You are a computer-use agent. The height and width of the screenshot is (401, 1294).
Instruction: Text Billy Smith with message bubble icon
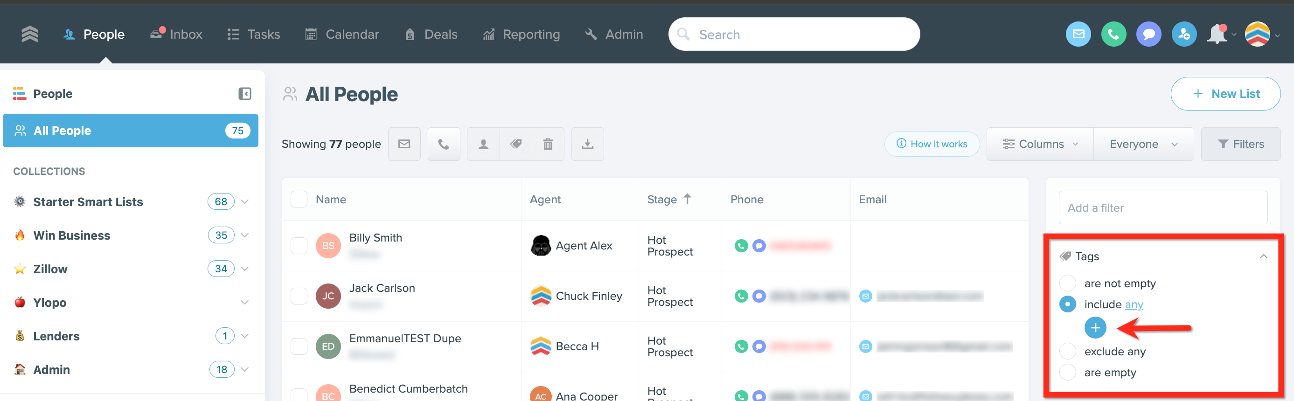click(x=759, y=245)
